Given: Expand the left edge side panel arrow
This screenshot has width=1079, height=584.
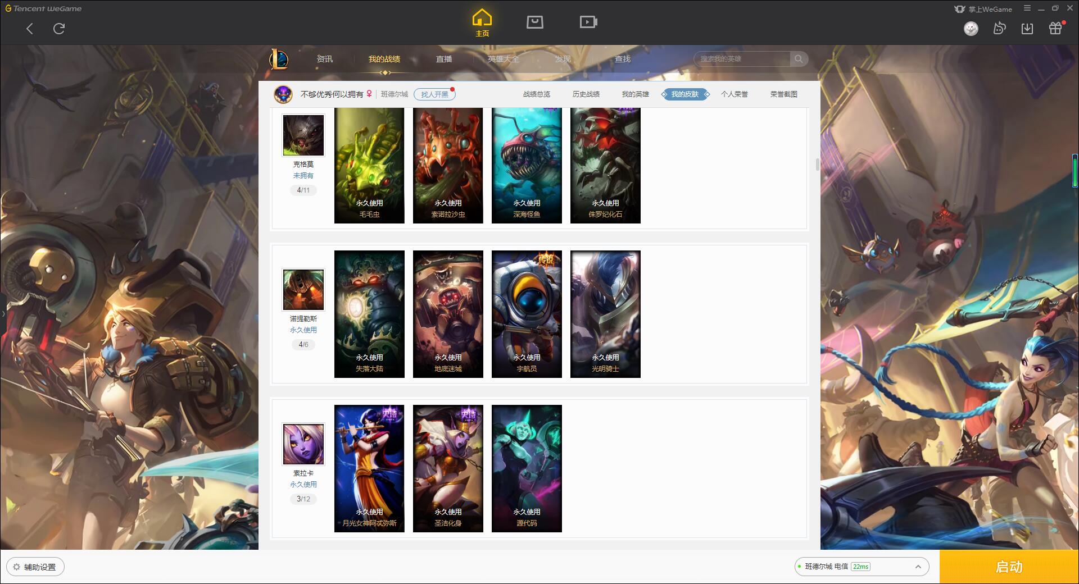Looking at the screenshot, I should click(x=3, y=313).
